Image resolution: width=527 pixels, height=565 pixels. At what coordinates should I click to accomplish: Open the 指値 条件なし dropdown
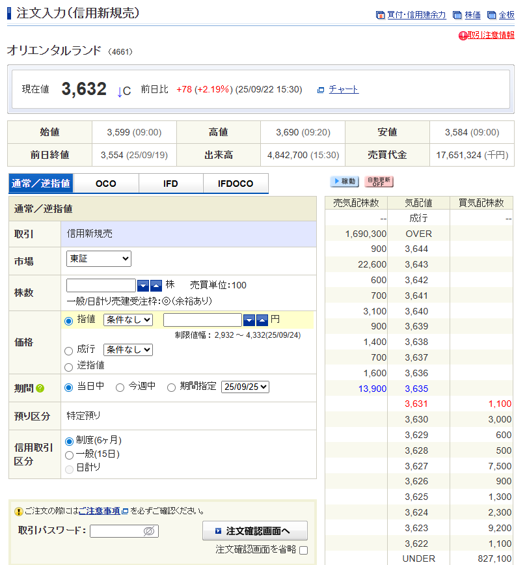coord(128,320)
